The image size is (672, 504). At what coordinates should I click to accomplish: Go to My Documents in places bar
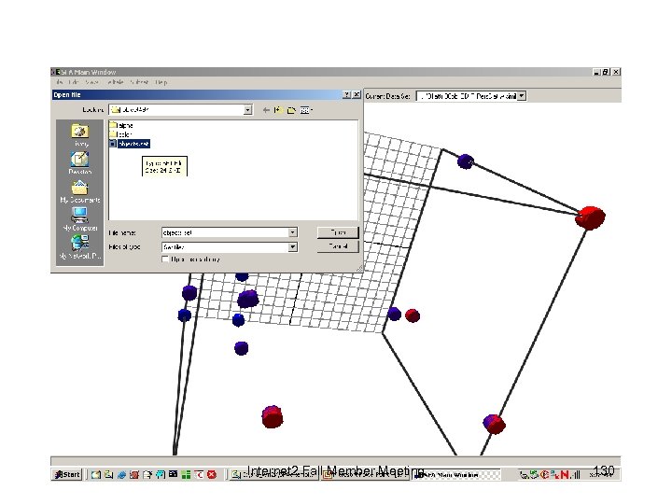[x=80, y=191]
